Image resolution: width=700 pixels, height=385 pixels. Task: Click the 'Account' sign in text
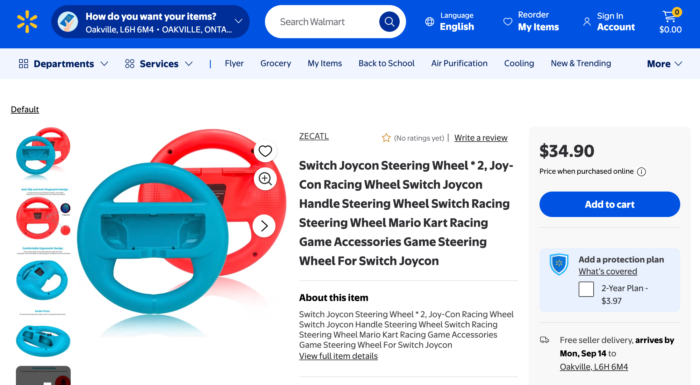coord(616,27)
